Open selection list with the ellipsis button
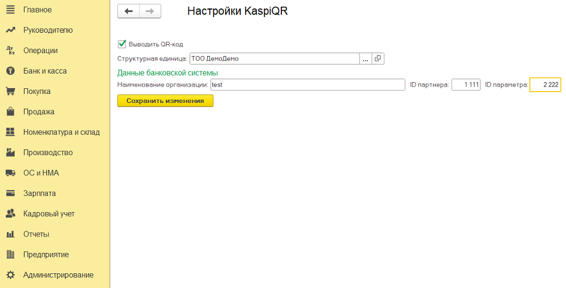 tap(365, 58)
